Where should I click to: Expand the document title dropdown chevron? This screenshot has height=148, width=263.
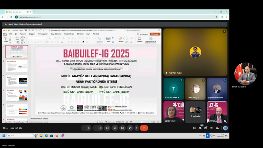click(114, 30)
